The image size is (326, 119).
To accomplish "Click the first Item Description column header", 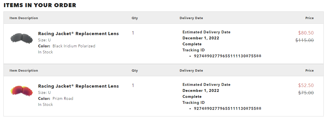I will [x=24, y=18].
